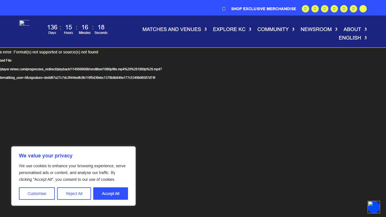Click the last blank yellow circle icon
386x217 pixels.
coord(363,9)
